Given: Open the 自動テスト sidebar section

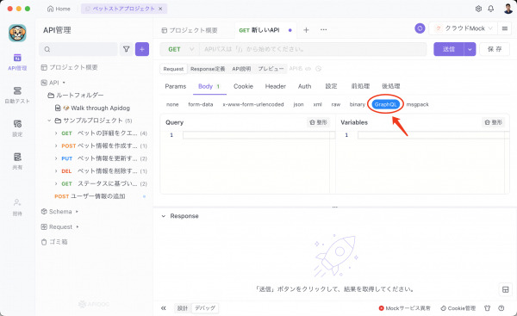Looking at the screenshot, I should [x=17, y=95].
